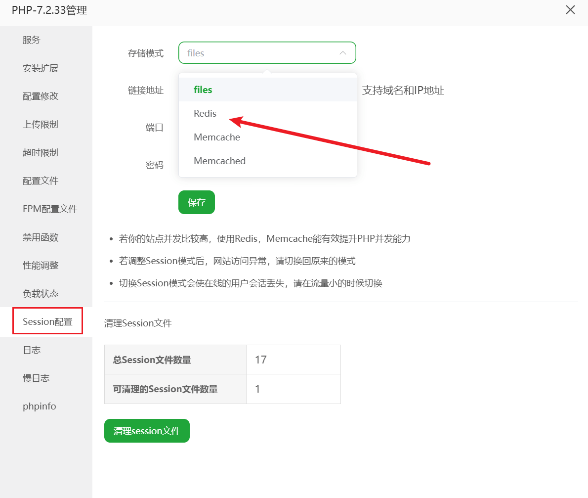Open FPM配置文件 sidebar item
This screenshot has width=588, height=498.
pyautogui.click(x=50, y=209)
